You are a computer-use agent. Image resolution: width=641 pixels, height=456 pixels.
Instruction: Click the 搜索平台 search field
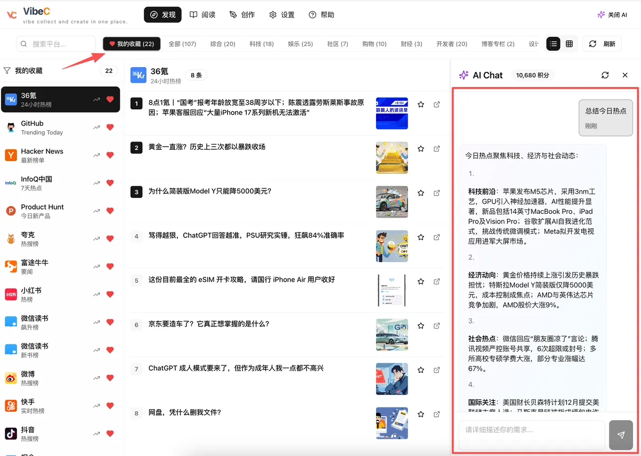(56, 44)
